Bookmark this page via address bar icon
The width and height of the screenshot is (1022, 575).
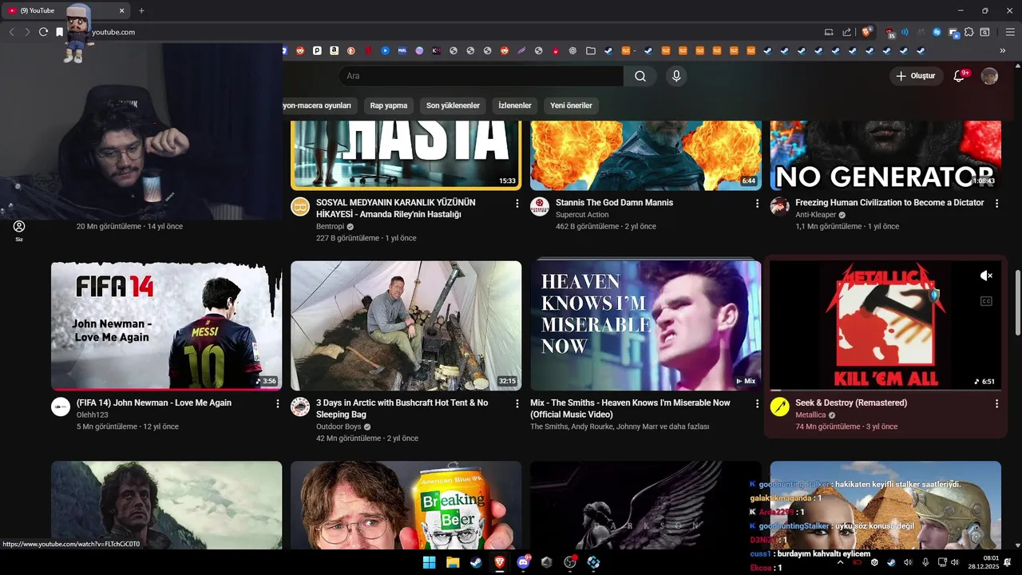click(x=59, y=32)
